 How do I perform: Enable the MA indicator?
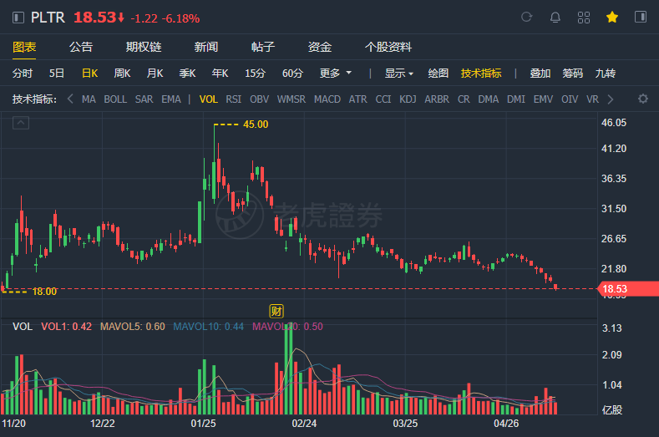[89, 99]
